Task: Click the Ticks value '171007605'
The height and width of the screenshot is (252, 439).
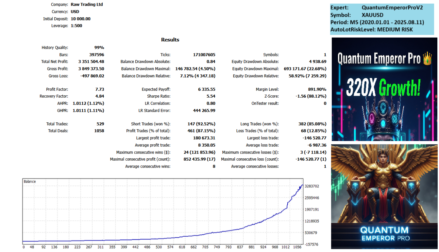Action: [204, 55]
